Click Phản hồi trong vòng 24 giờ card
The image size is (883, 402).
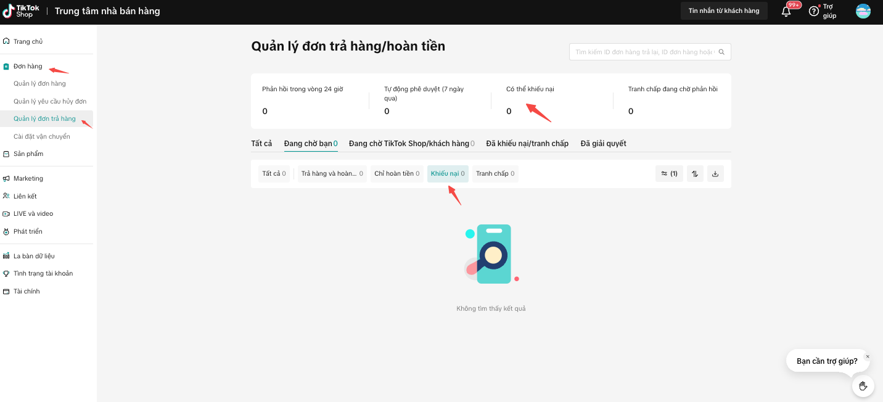click(x=311, y=100)
